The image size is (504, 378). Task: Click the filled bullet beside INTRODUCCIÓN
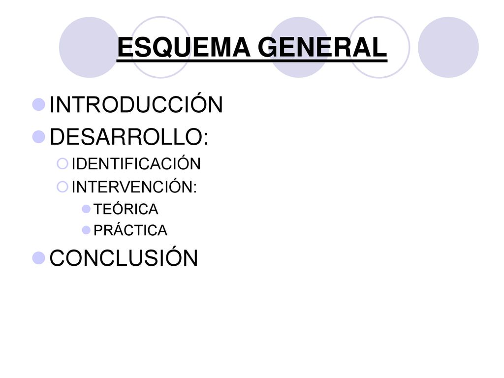38,104
